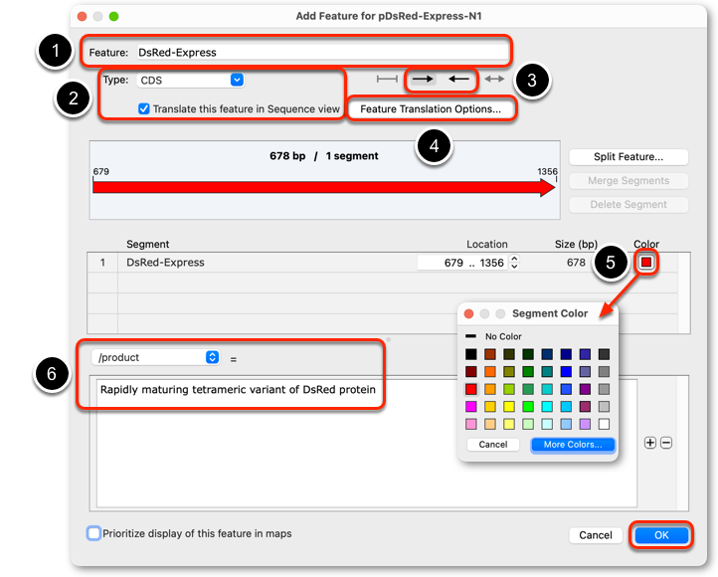This screenshot has height=577, width=718.
Task: Set feature as non-directional
Action: click(387, 80)
